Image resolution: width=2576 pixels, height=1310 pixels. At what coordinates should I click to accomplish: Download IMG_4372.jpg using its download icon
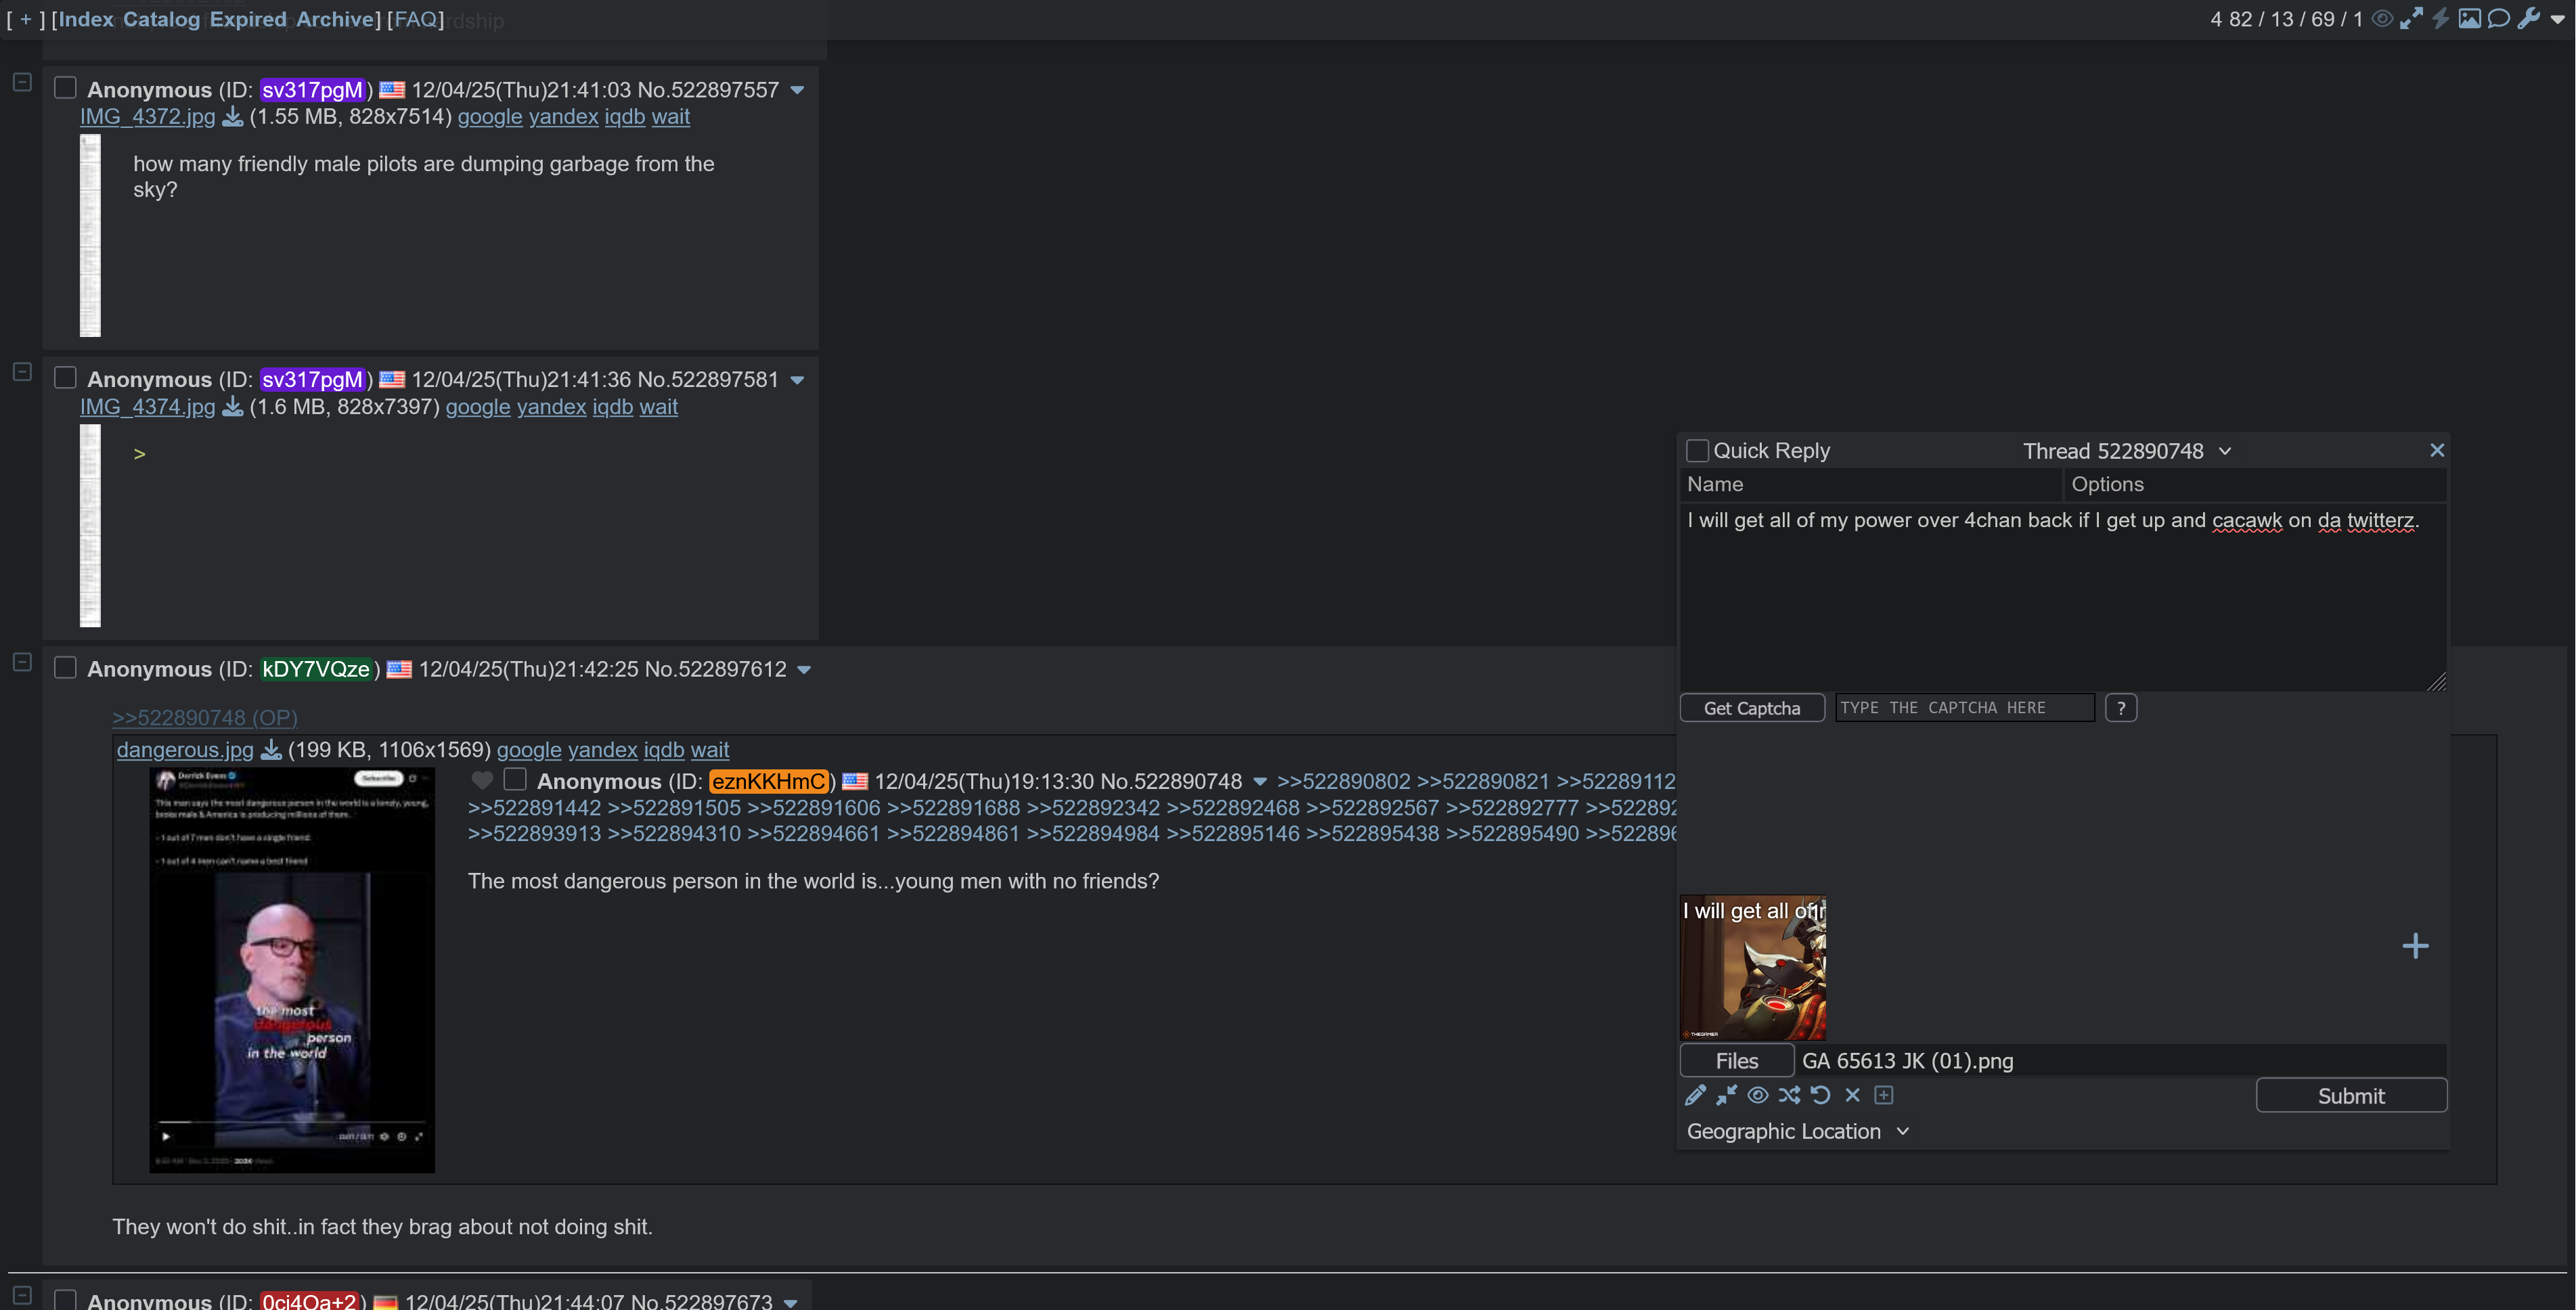[232, 117]
